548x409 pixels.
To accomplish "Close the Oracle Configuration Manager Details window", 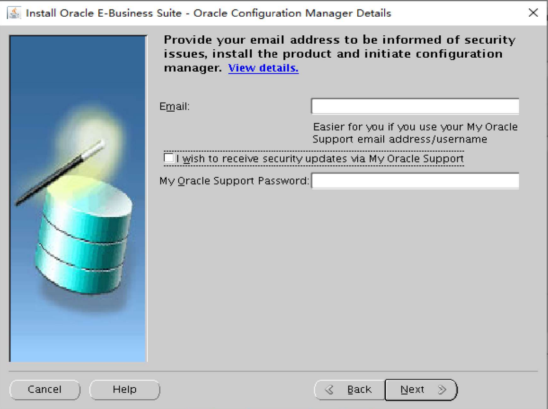I will (x=533, y=13).
